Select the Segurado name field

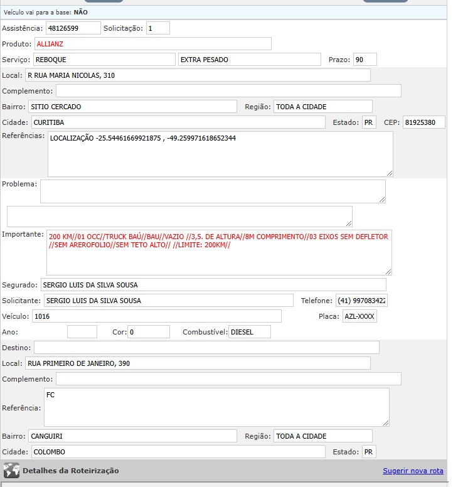pos(213,285)
